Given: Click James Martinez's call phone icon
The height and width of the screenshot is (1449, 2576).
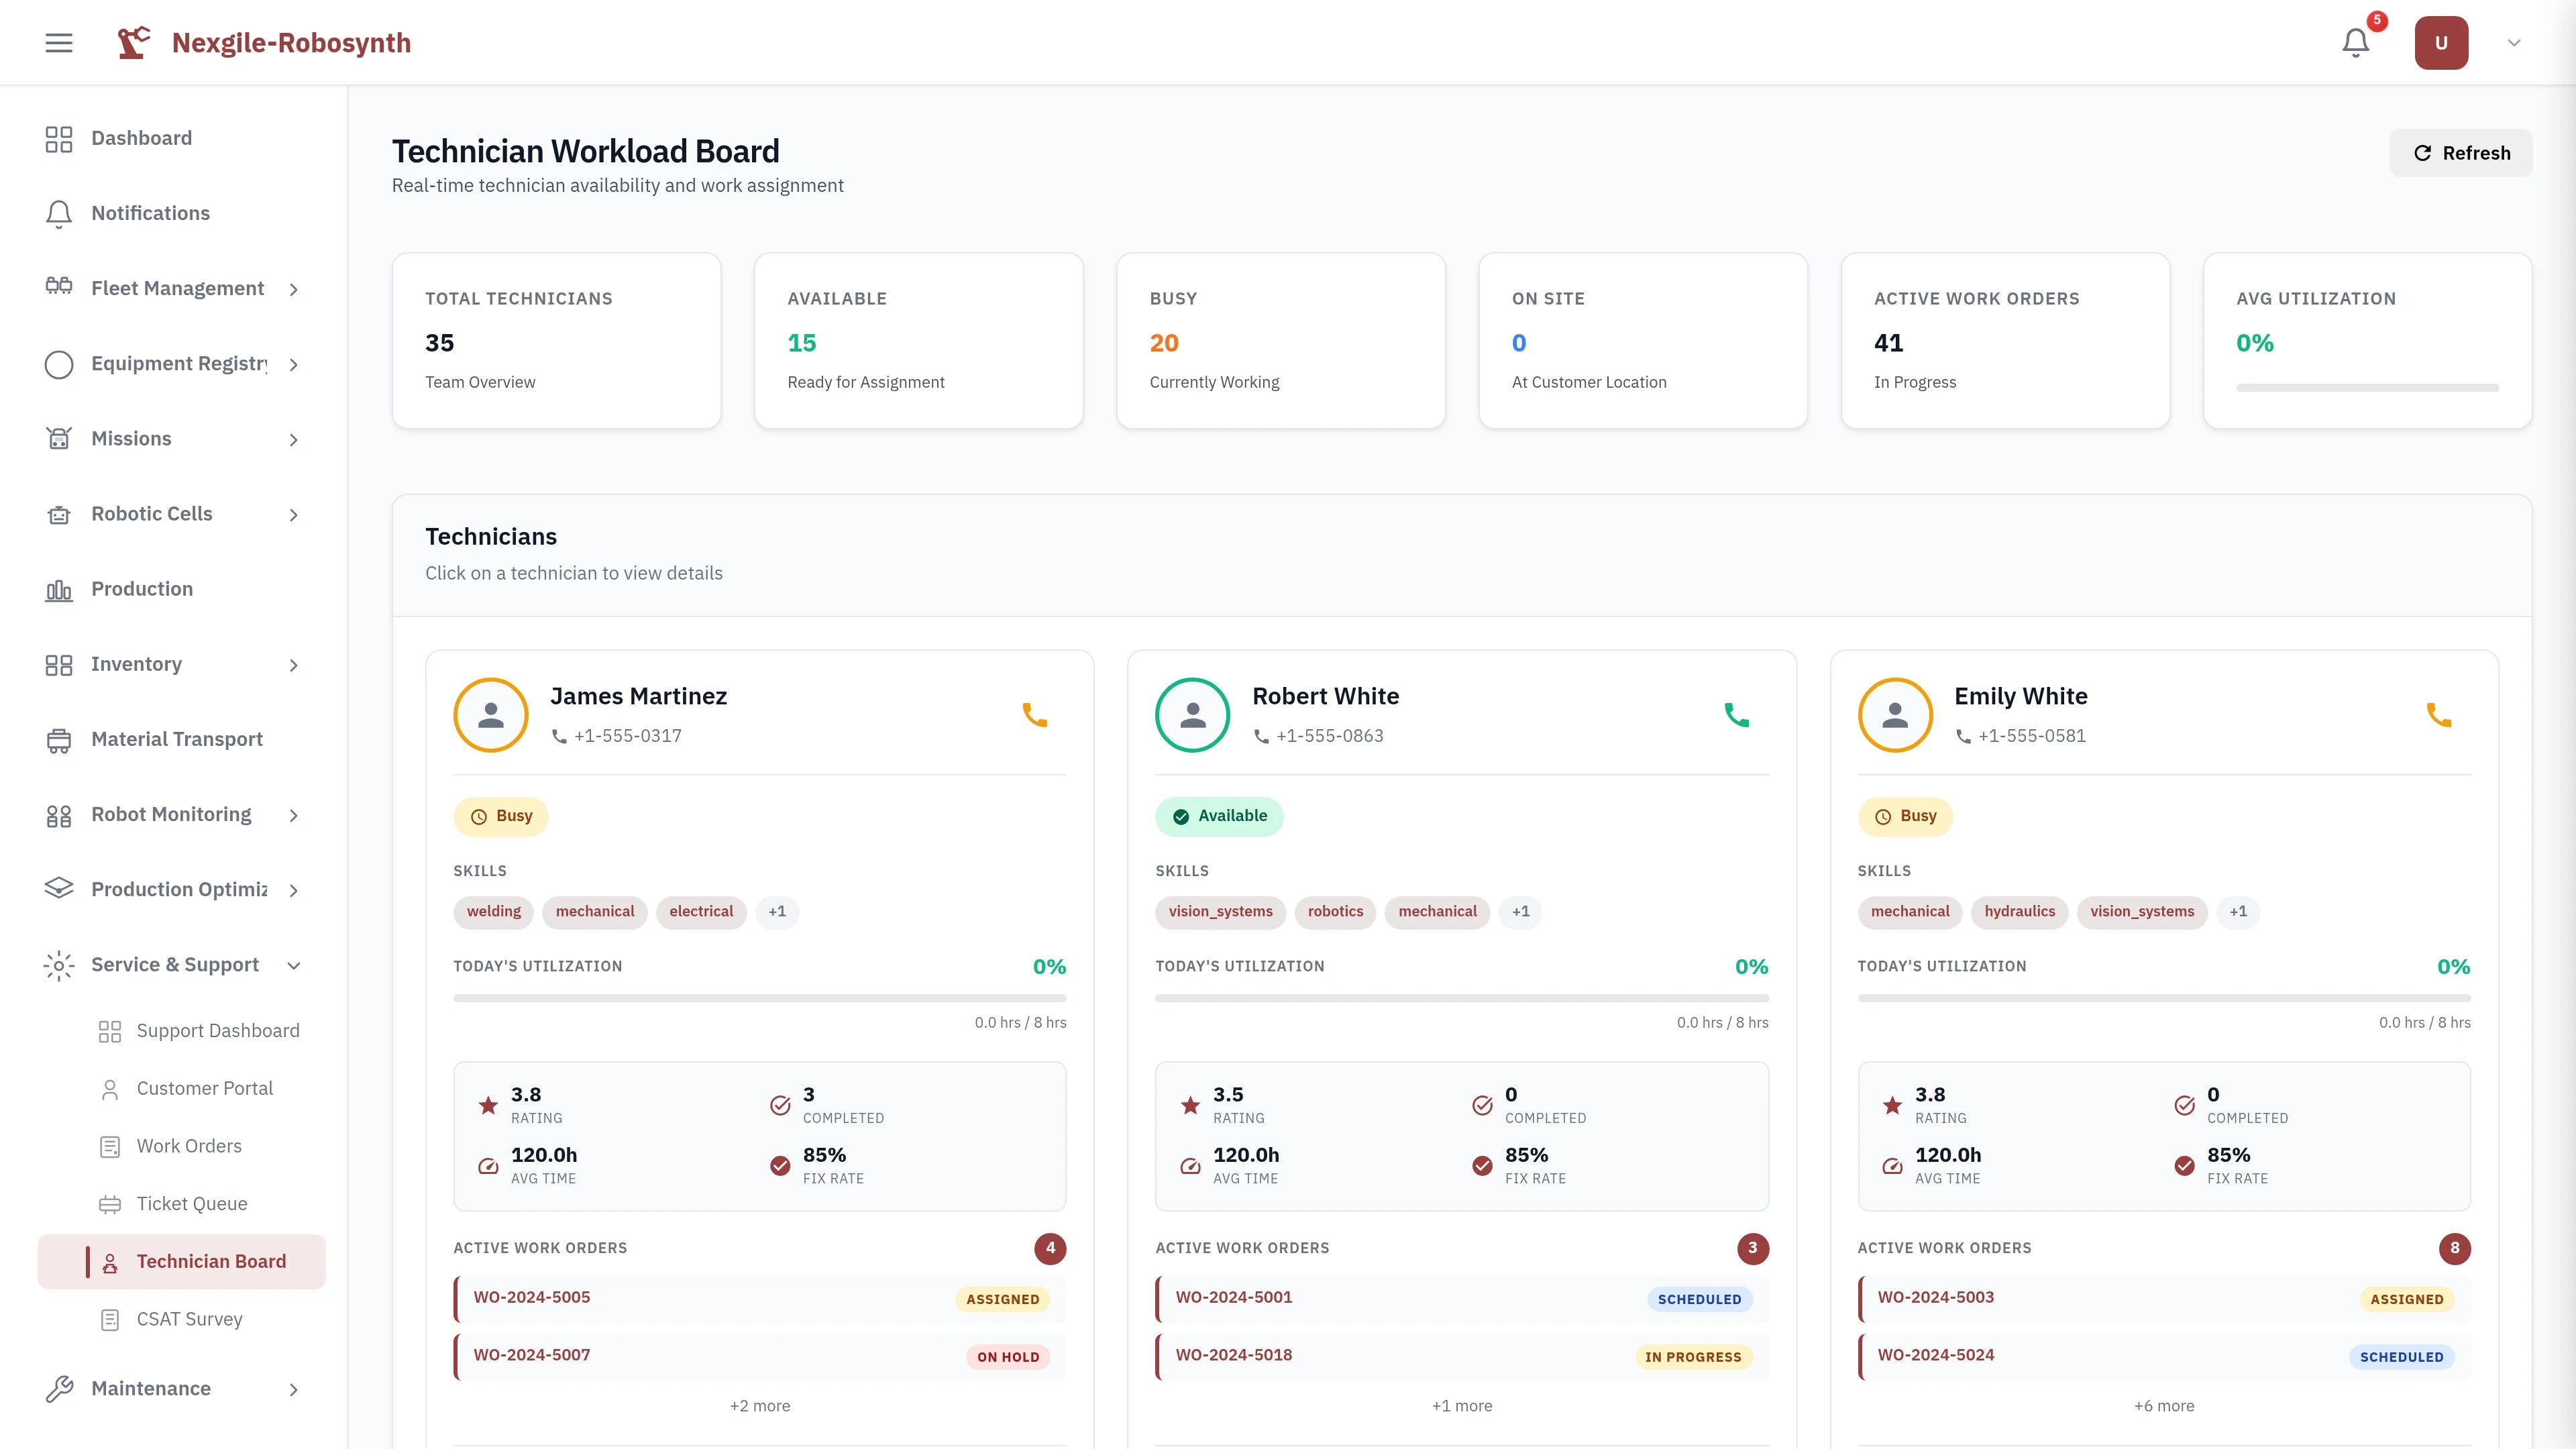Looking at the screenshot, I should (x=1034, y=715).
